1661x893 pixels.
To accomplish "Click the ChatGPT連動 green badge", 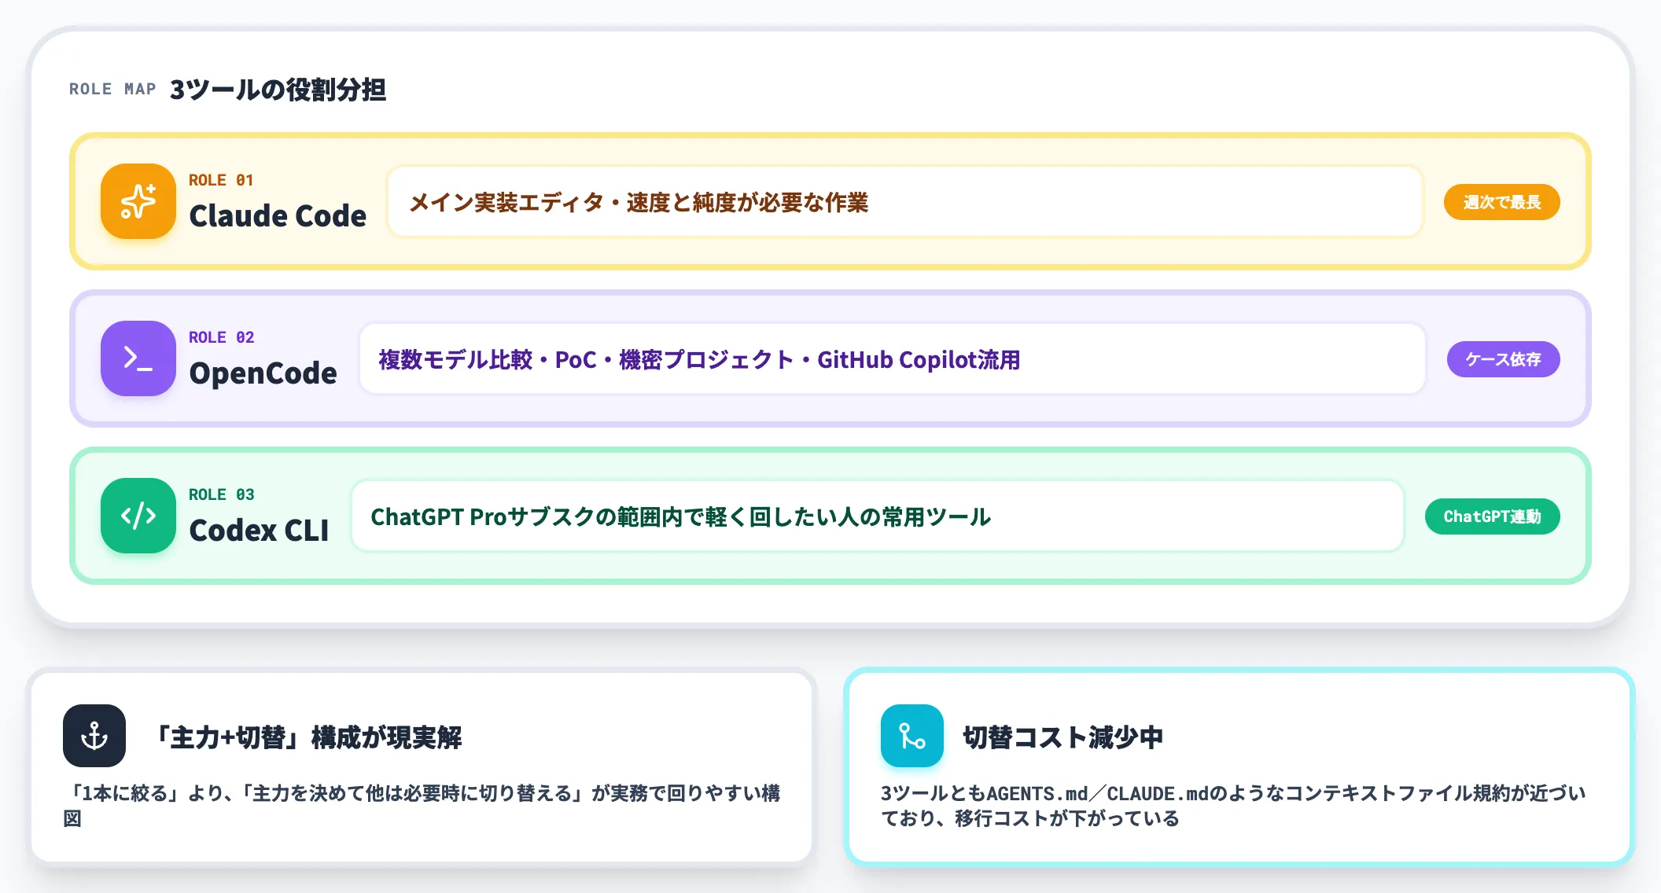I will pyautogui.click(x=1493, y=516).
